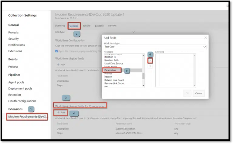Select Agent pools under Pipelines
The image size is (233, 144).
click(16, 82)
